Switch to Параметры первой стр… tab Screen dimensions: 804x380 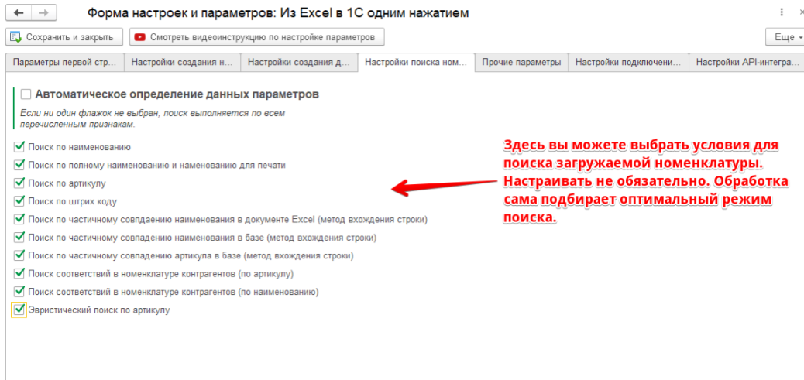pos(64,63)
